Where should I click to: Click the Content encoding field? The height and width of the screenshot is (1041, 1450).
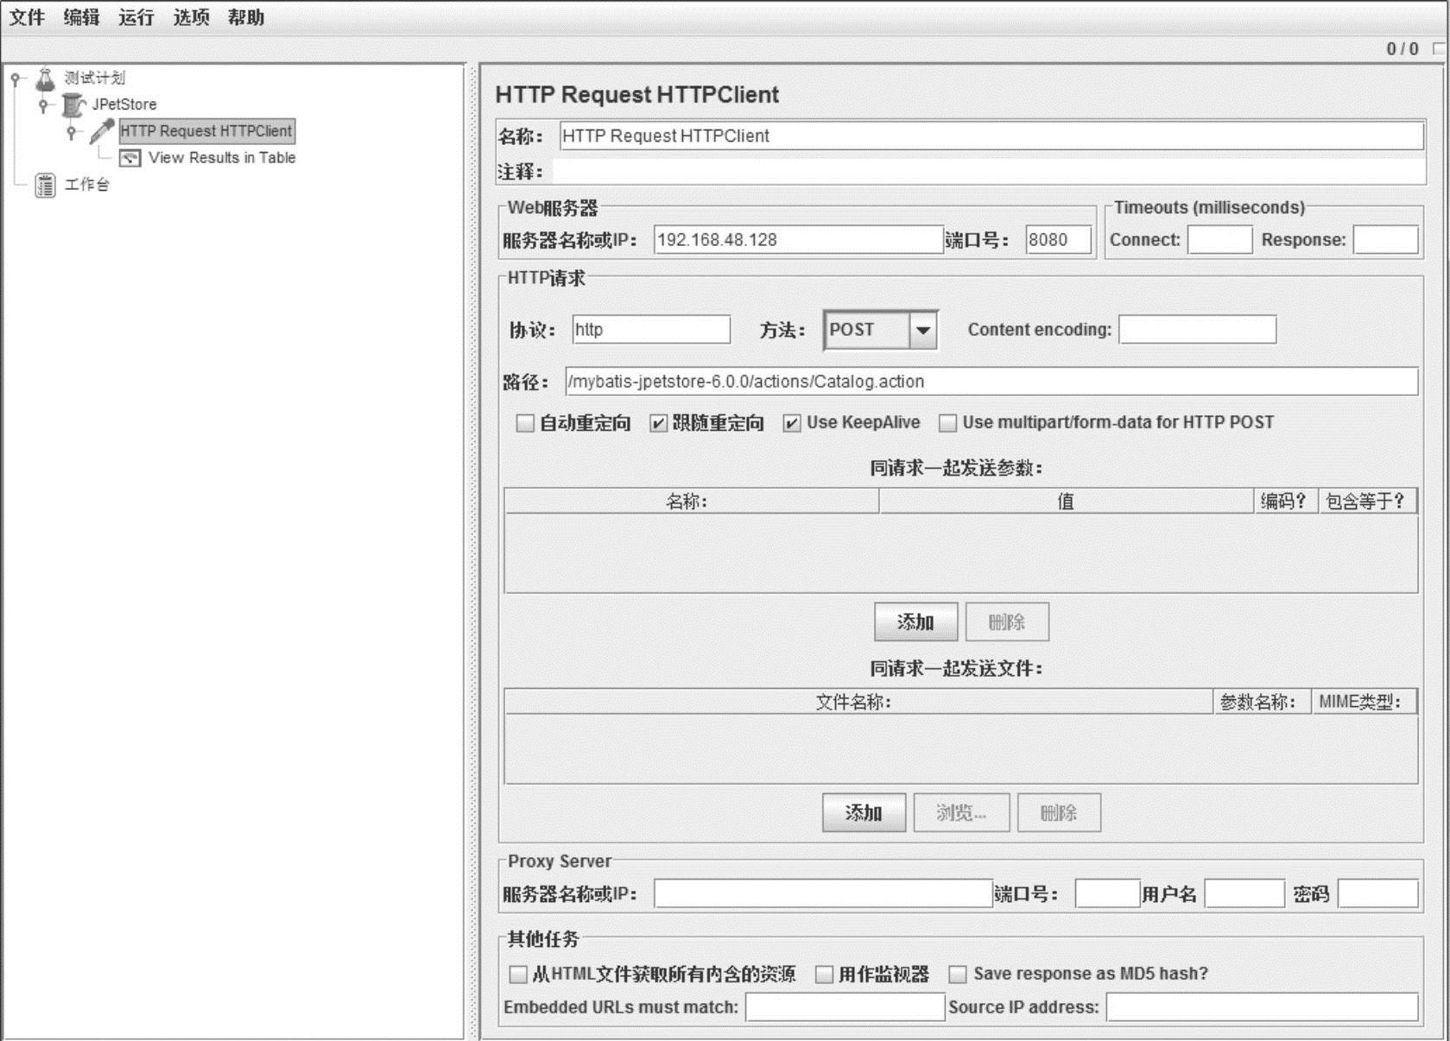coord(1197,330)
